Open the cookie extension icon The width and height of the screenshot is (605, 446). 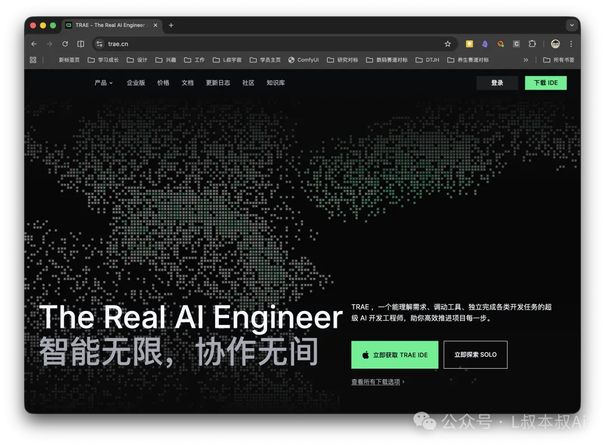(500, 44)
